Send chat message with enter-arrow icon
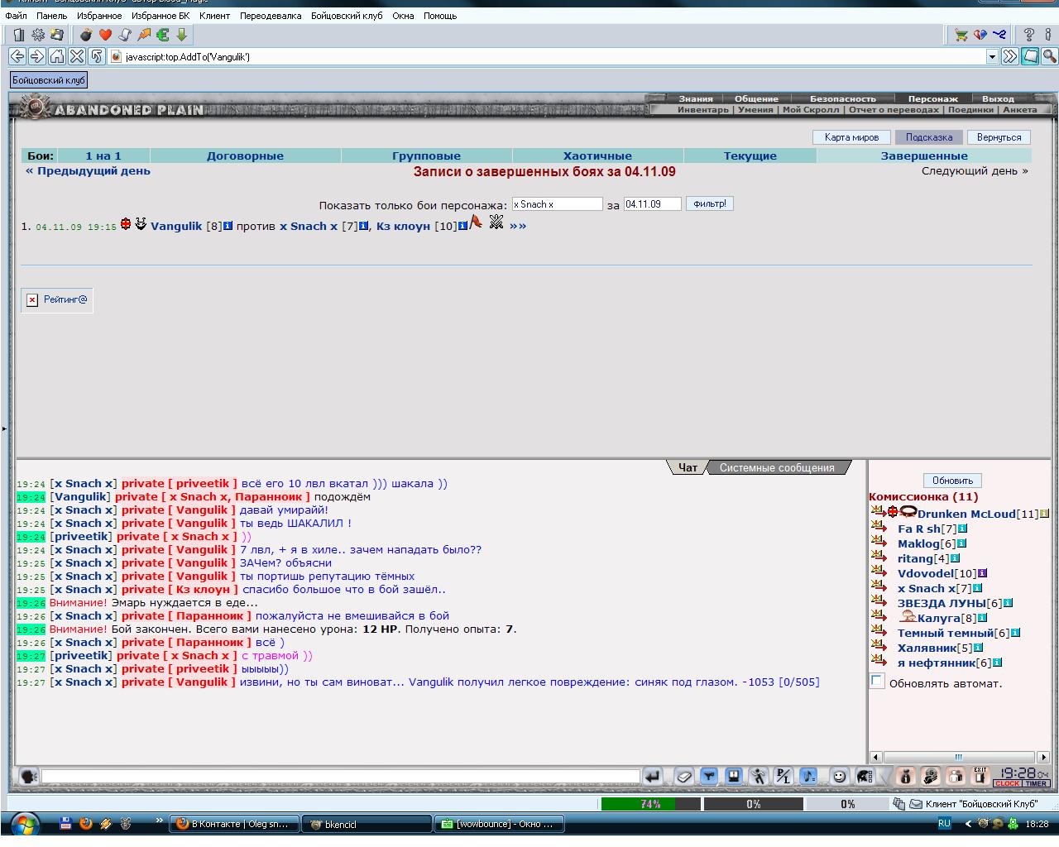The height and width of the screenshot is (847, 1059). coord(653,776)
